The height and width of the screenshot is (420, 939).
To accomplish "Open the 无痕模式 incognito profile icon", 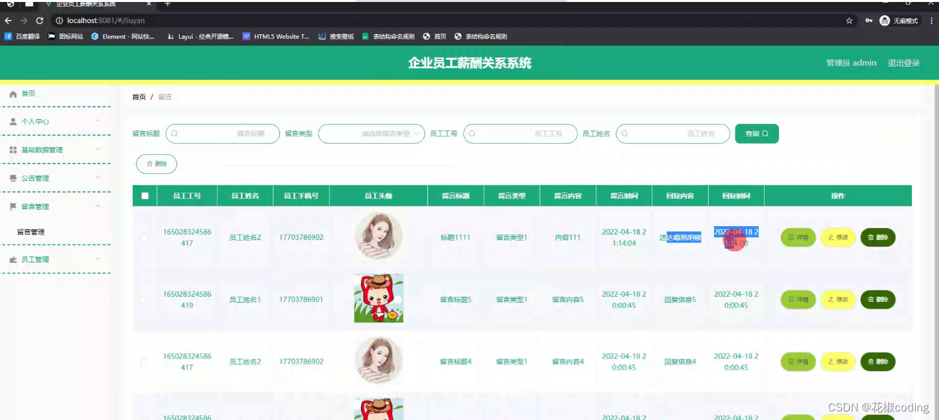I will click(899, 20).
